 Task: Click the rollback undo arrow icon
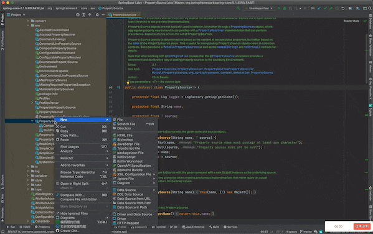point(342,8)
